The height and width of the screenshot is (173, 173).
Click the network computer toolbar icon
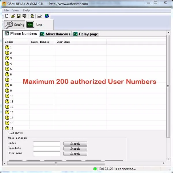pos(40,16)
